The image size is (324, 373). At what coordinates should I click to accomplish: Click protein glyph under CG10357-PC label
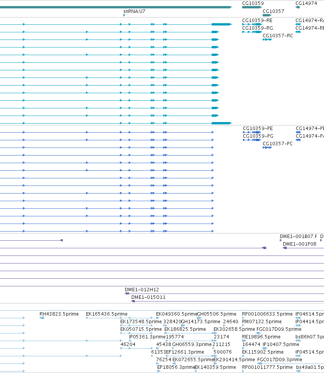[x=267, y=148]
